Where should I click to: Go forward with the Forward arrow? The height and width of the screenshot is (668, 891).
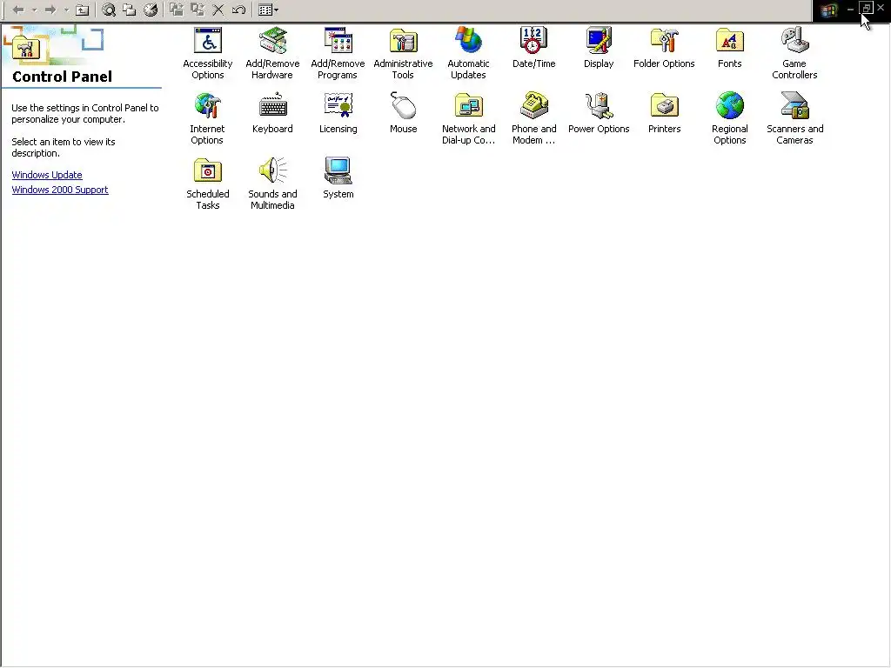point(50,10)
